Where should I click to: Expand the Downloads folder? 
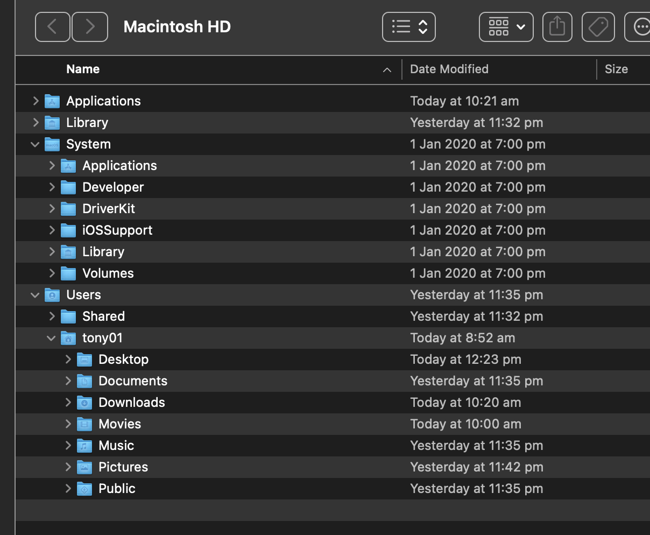coord(68,402)
